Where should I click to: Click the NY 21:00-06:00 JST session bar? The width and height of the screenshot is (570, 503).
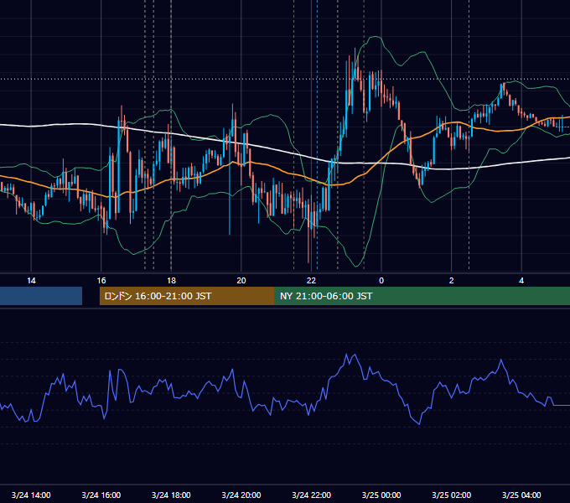pos(422,296)
